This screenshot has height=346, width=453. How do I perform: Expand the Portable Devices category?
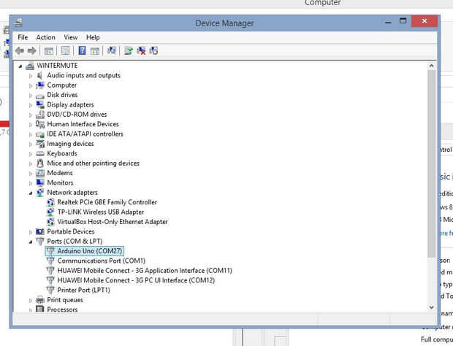31,232
